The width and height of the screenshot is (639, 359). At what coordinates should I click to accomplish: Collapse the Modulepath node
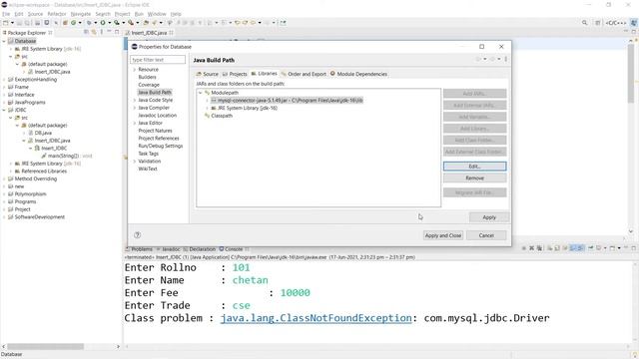click(200, 93)
